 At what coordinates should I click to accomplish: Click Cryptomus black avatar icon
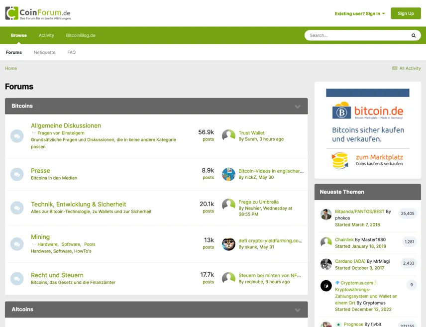coord(326,286)
